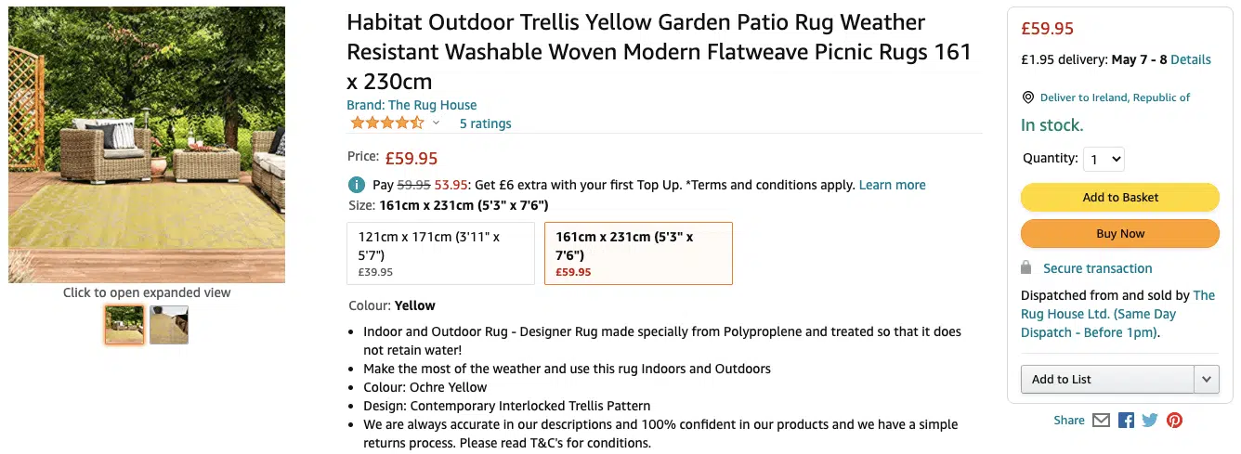Click the Buy Now button
Image resolution: width=1241 pixels, height=454 pixels.
pyautogui.click(x=1120, y=234)
